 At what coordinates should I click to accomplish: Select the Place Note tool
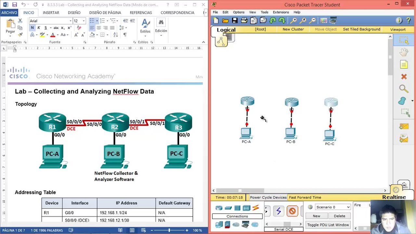[404, 64]
